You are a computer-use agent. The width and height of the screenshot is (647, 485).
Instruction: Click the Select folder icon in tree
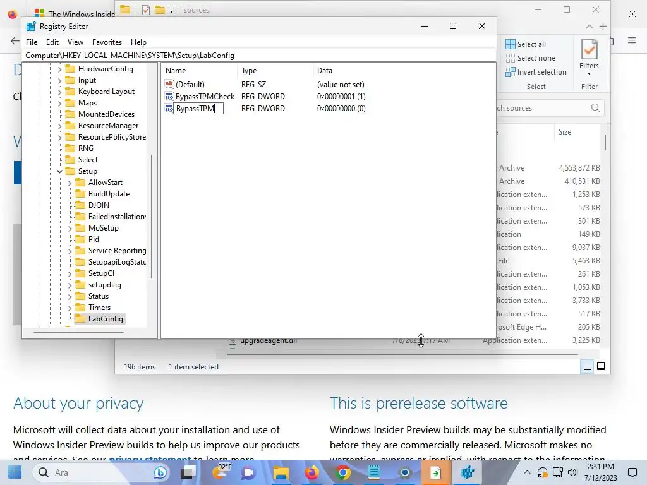(71, 160)
